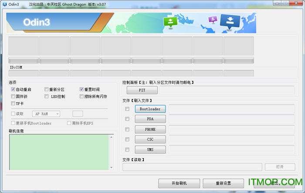
Task: Click the small field beside AP RAM
Action: (78, 114)
